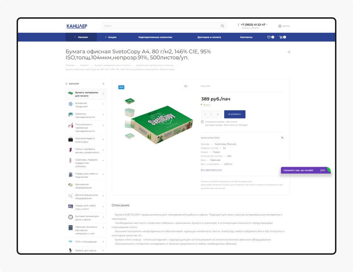
Task: Click the search magnifier icon
Action: click(x=222, y=26)
